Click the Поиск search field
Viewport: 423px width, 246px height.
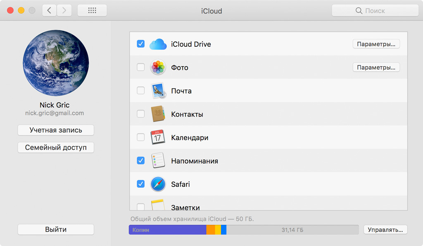(x=375, y=10)
